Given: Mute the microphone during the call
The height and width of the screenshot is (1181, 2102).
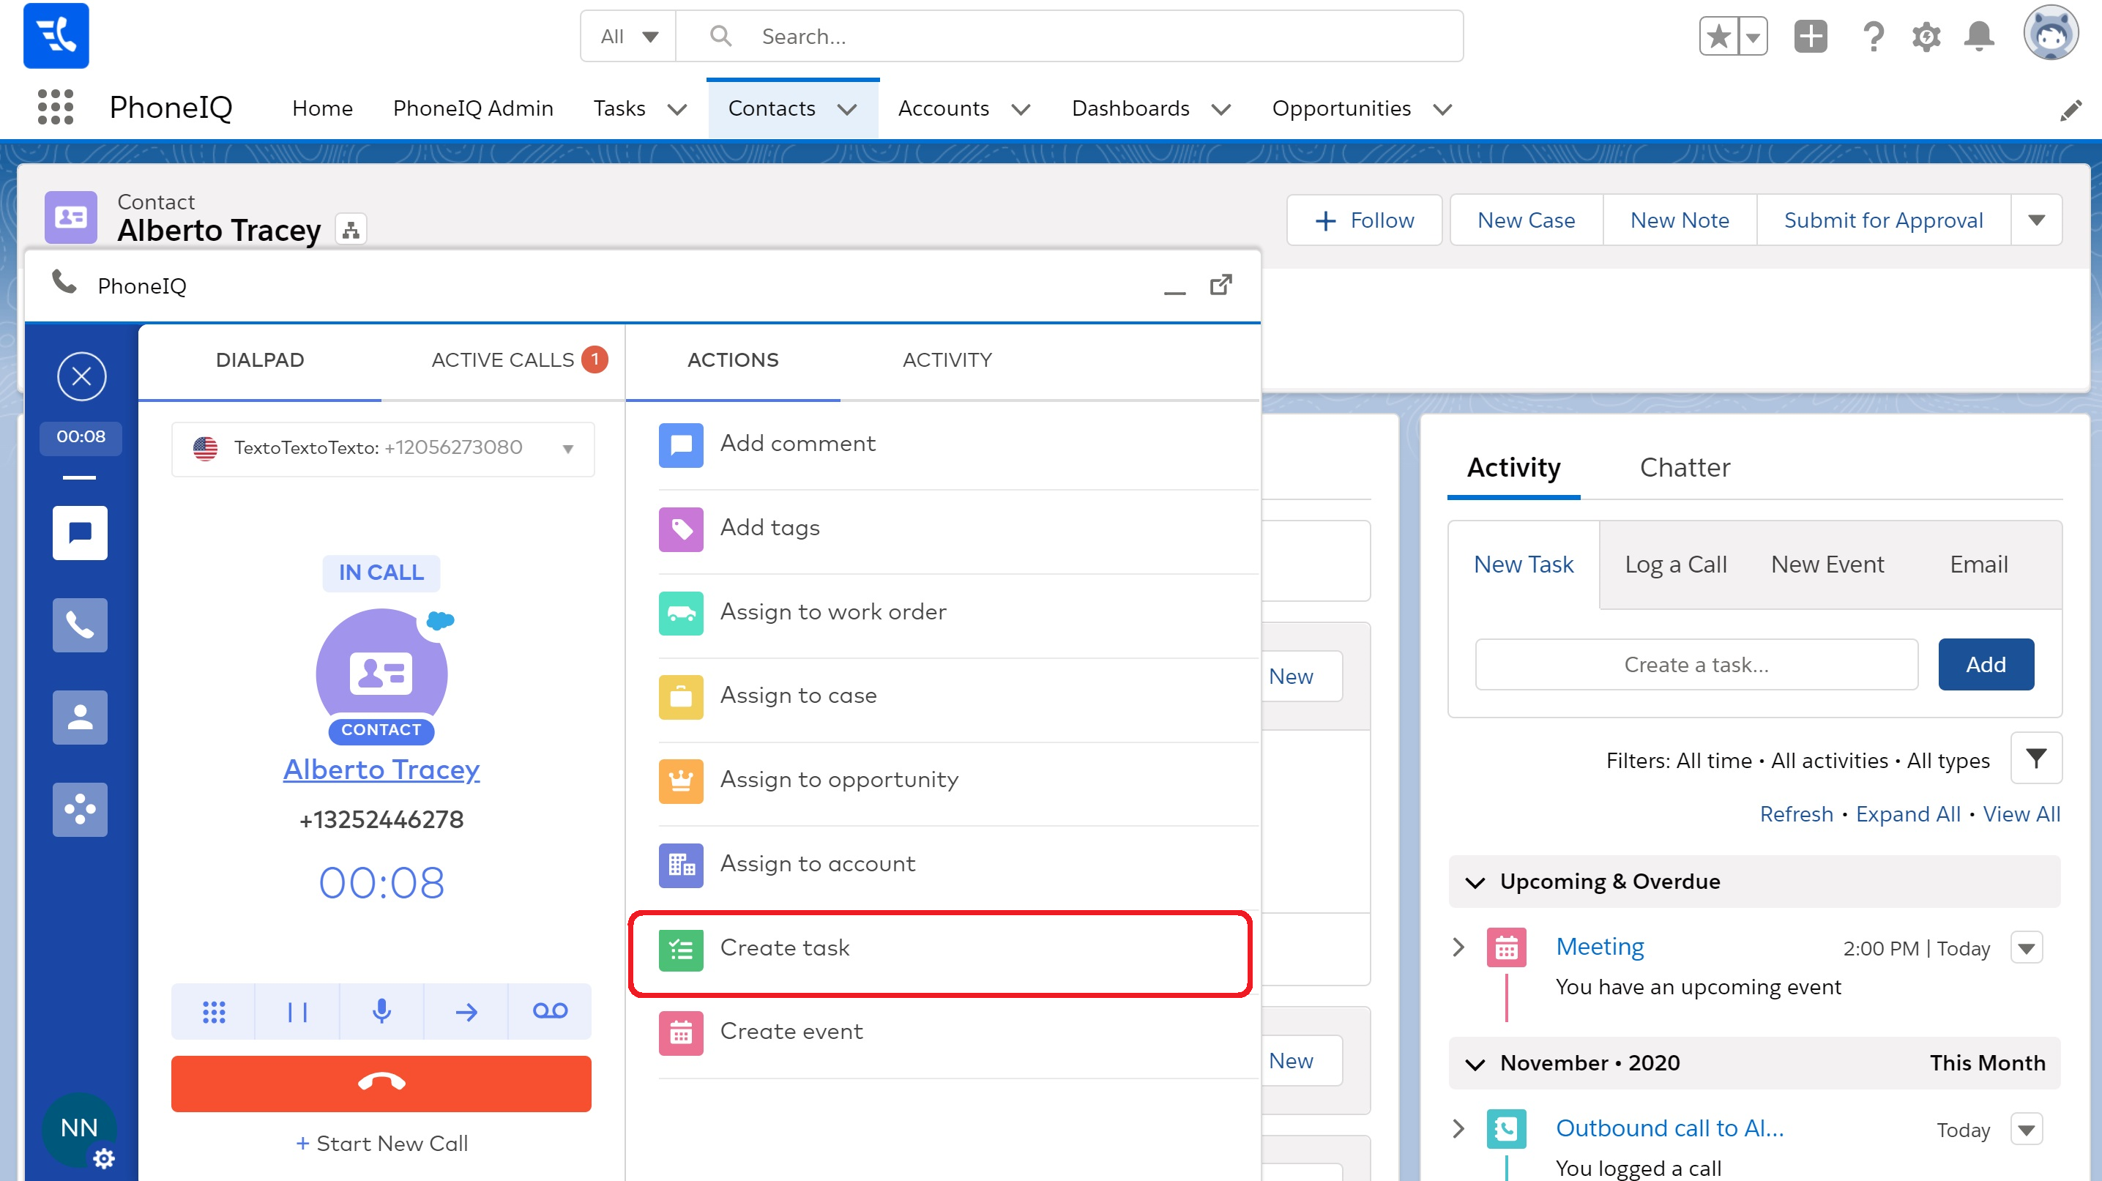Looking at the screenshot, I should pyautogui.click(x=381, y=1011).
